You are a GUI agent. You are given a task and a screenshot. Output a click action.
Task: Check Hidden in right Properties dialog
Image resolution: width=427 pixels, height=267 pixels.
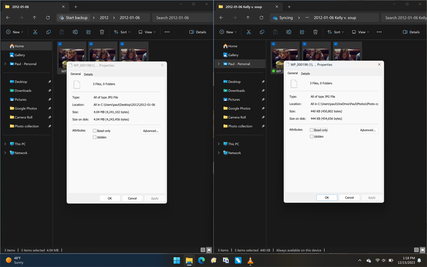tap(312, 137)
